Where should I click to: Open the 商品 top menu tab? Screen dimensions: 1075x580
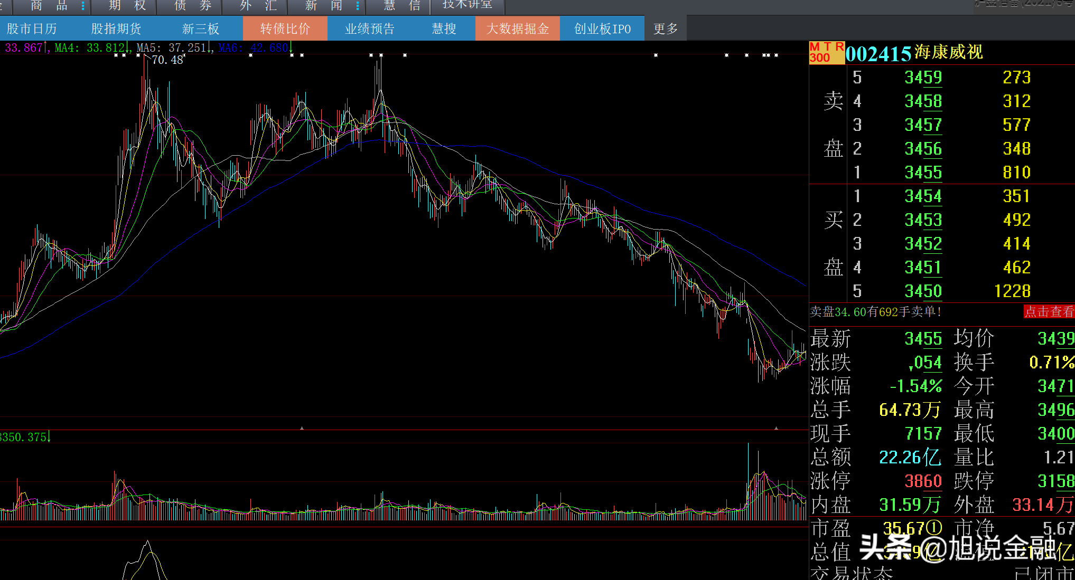[x=49, y=6]
